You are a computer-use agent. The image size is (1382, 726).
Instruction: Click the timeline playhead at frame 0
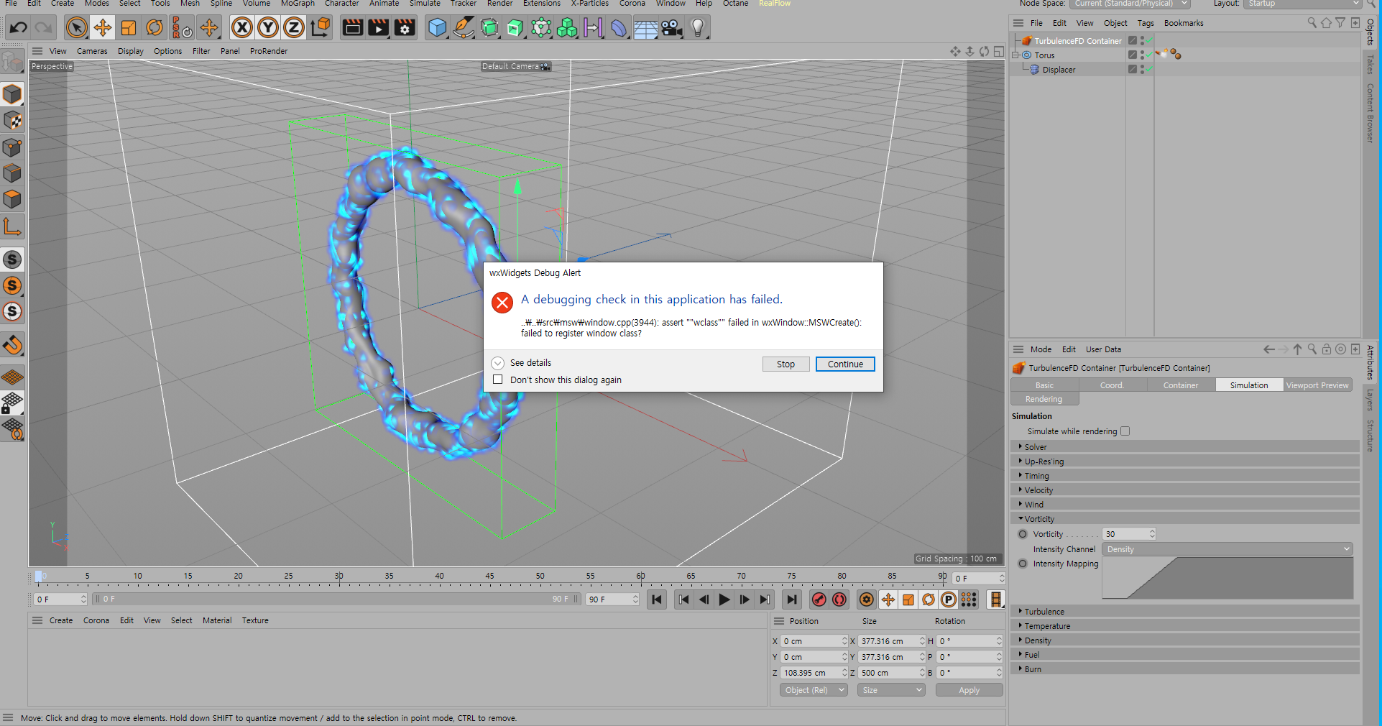(39, 576)
